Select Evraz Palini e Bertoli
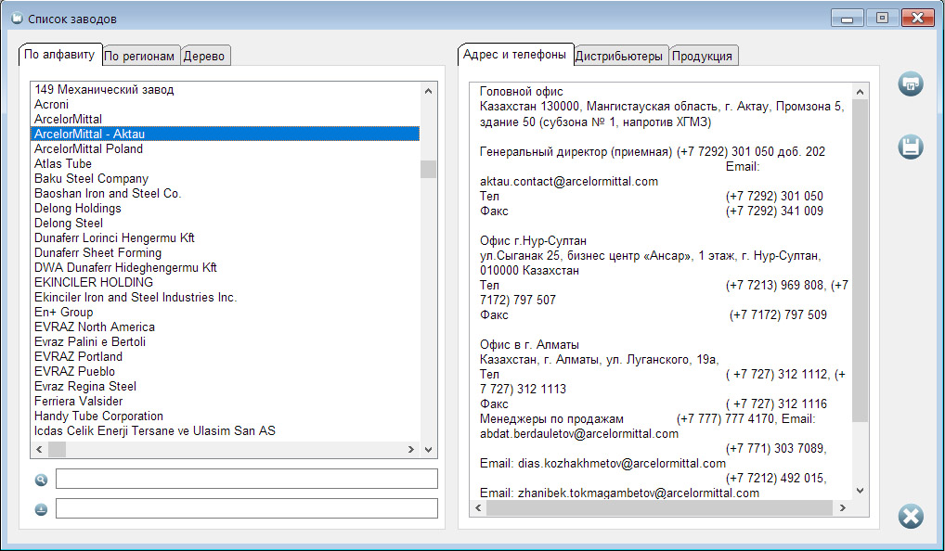This screenshot has width=945, height=551. (x=225, y=342)
